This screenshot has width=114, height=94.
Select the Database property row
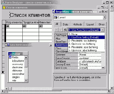coord(78,61)
